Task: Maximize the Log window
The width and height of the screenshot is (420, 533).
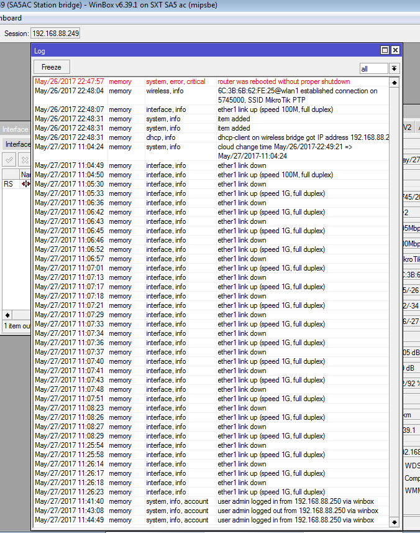Action: point(385,50)
